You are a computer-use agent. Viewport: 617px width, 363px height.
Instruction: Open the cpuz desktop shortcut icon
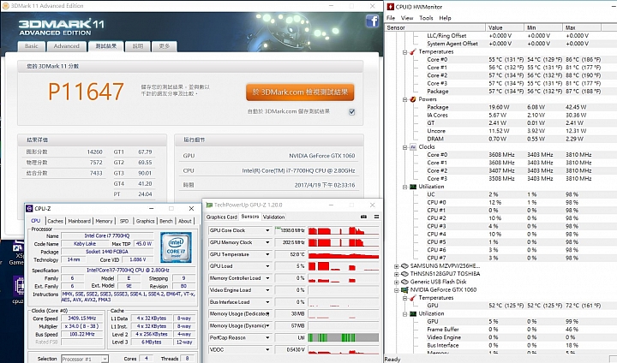click(x=18, y=286)
